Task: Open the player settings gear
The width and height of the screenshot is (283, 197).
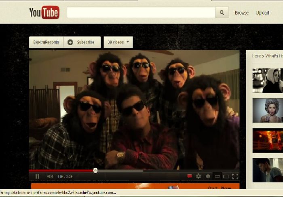Action: (x=199, y=176)
